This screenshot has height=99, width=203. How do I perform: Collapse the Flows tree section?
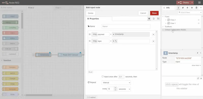point(163,17)
